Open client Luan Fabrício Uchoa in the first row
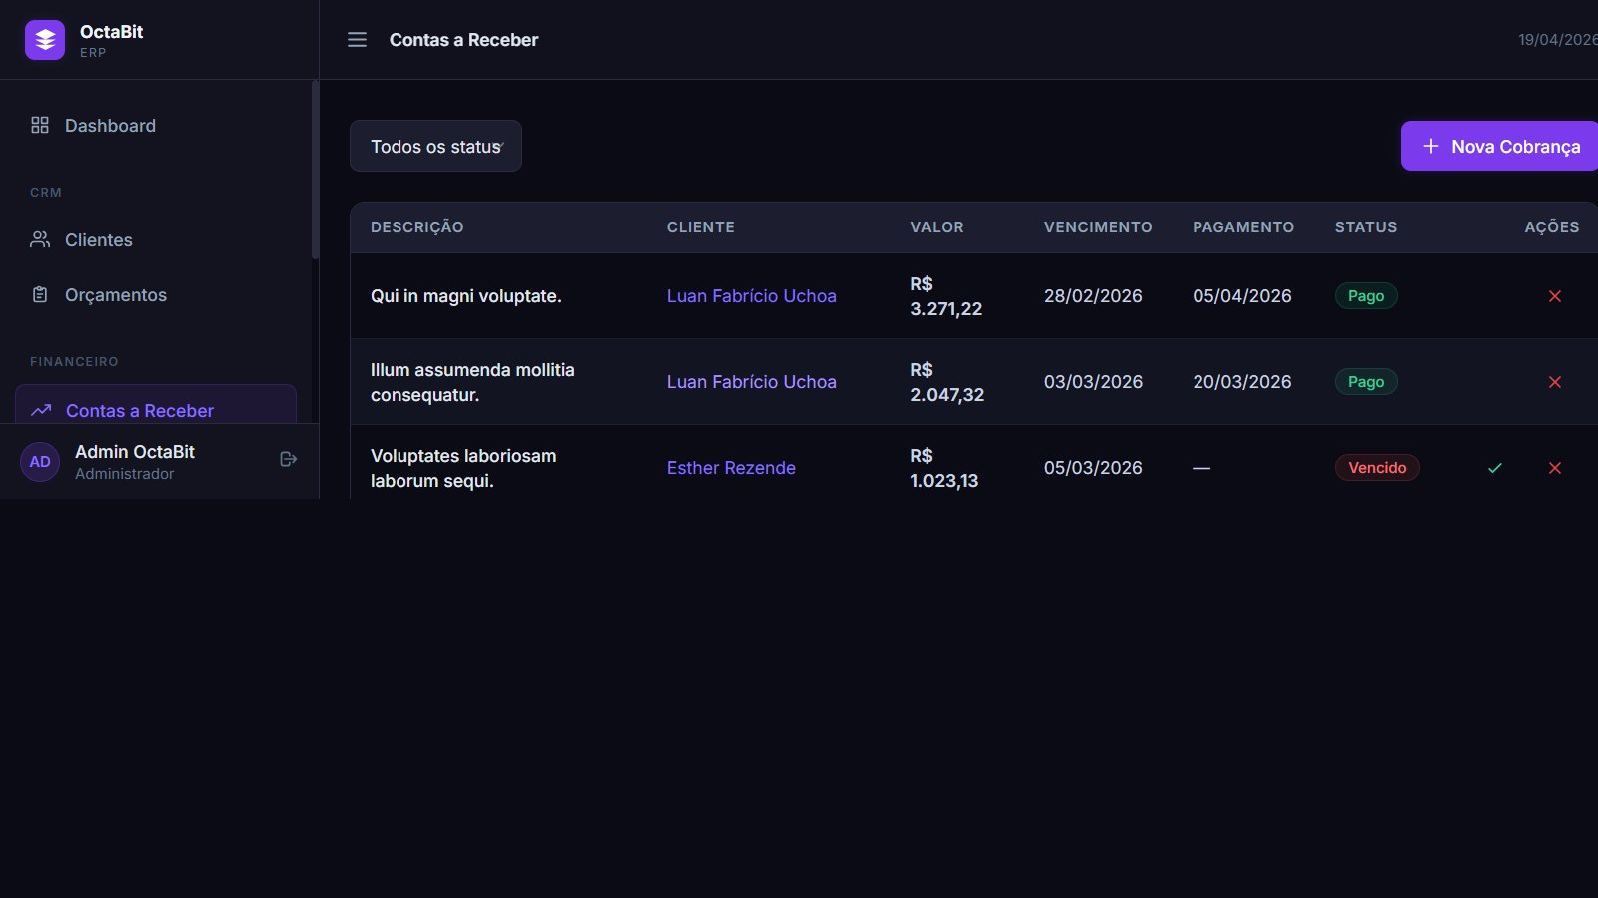The image size is (1598, 898). (x=751, y=296)
